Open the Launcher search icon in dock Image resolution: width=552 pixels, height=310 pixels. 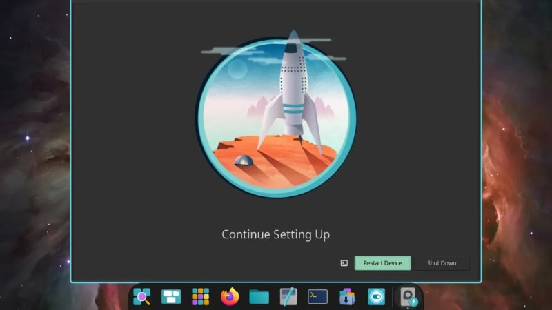pyautogui.click(x=142, y=297)
